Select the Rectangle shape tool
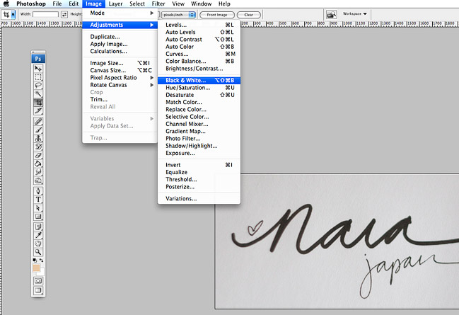This screenshot has width=459, height=315. point(38,217)
